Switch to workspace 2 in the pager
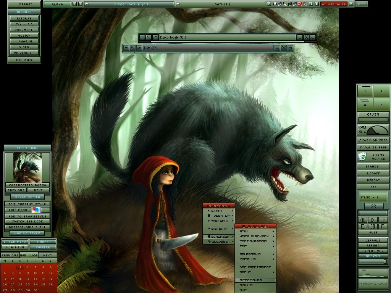The height and width of the screenshot is (293, 391). pos(365,104)
